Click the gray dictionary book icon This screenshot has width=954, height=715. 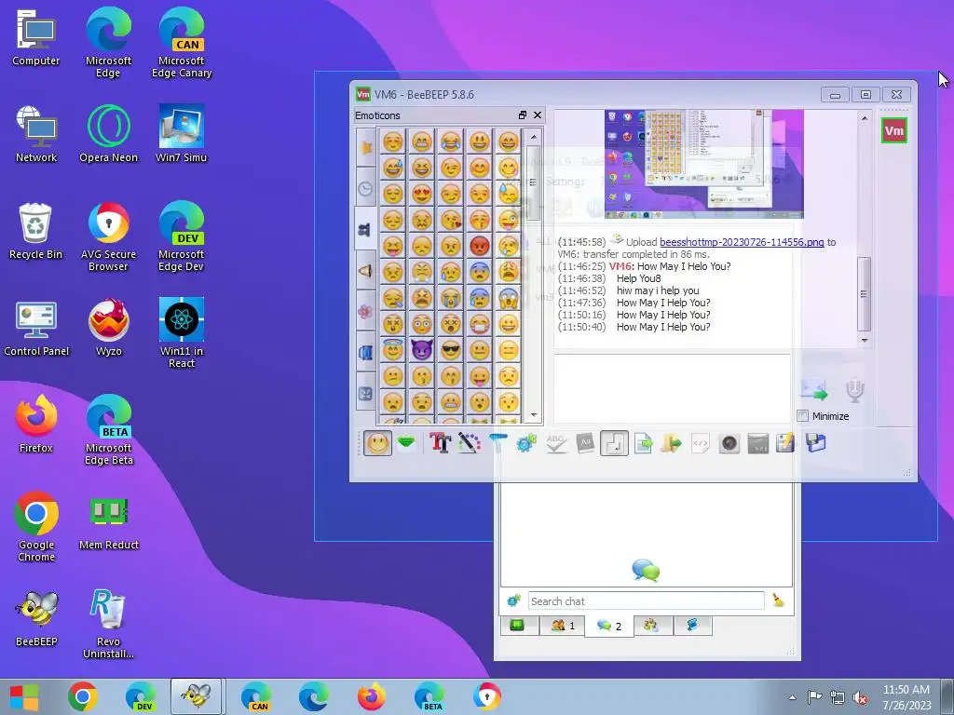coord(585,443)
